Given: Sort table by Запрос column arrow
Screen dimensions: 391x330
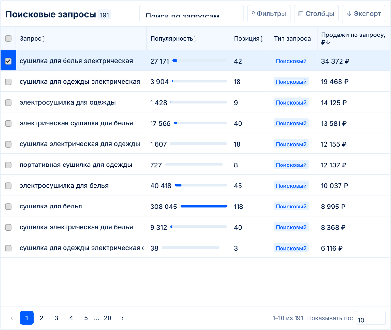Looking at the screenshot, I should click(x=43, y=39).
